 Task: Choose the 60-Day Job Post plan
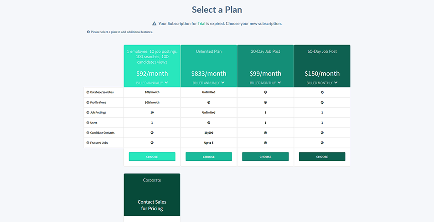[322, 156]
